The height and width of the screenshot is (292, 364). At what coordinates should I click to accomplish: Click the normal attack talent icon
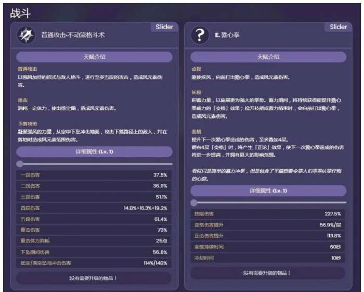[x=25, y=35]
